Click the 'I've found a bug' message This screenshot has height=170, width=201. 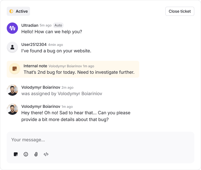pyautogui.click(x=56, y=51)
